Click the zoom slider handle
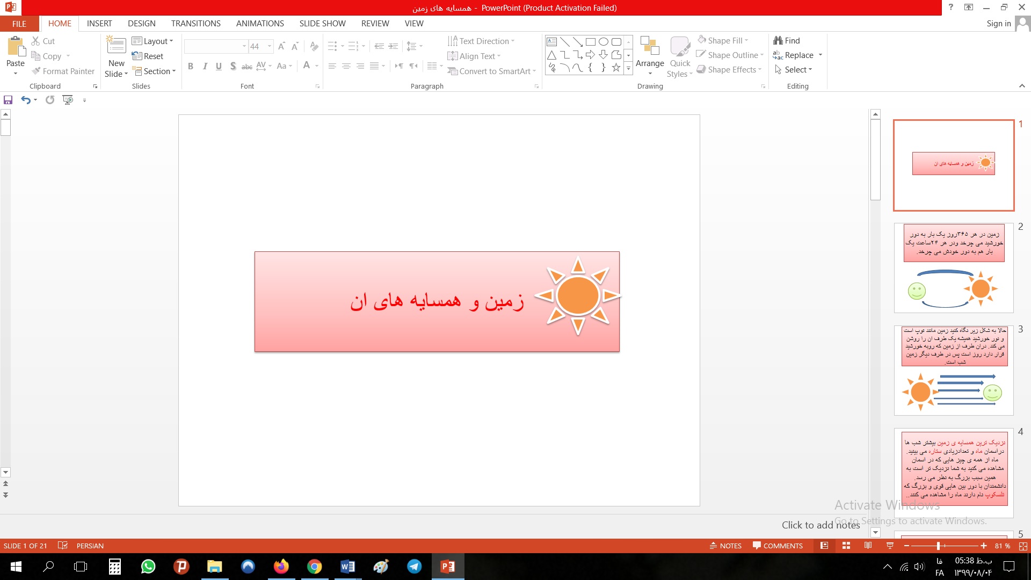1031x580 pixels. click(x=938, y=546)
